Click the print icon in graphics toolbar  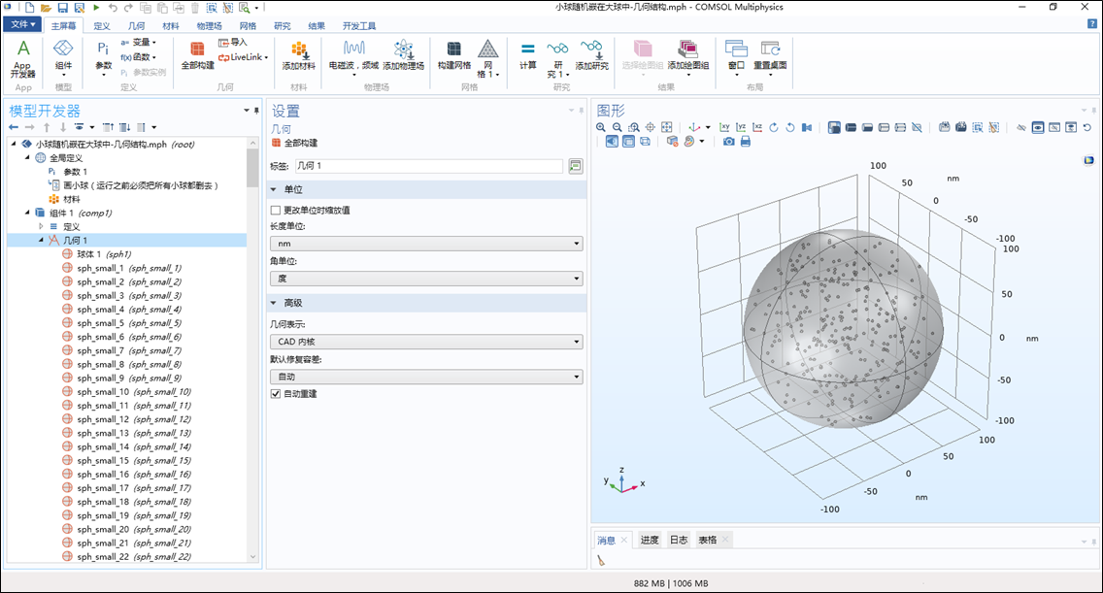point(746,142)
